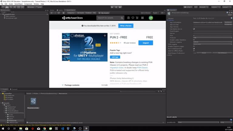Select the Resources folder in Project tree
Viewport: 233px width, 131px height.
(x=13, y=120)
